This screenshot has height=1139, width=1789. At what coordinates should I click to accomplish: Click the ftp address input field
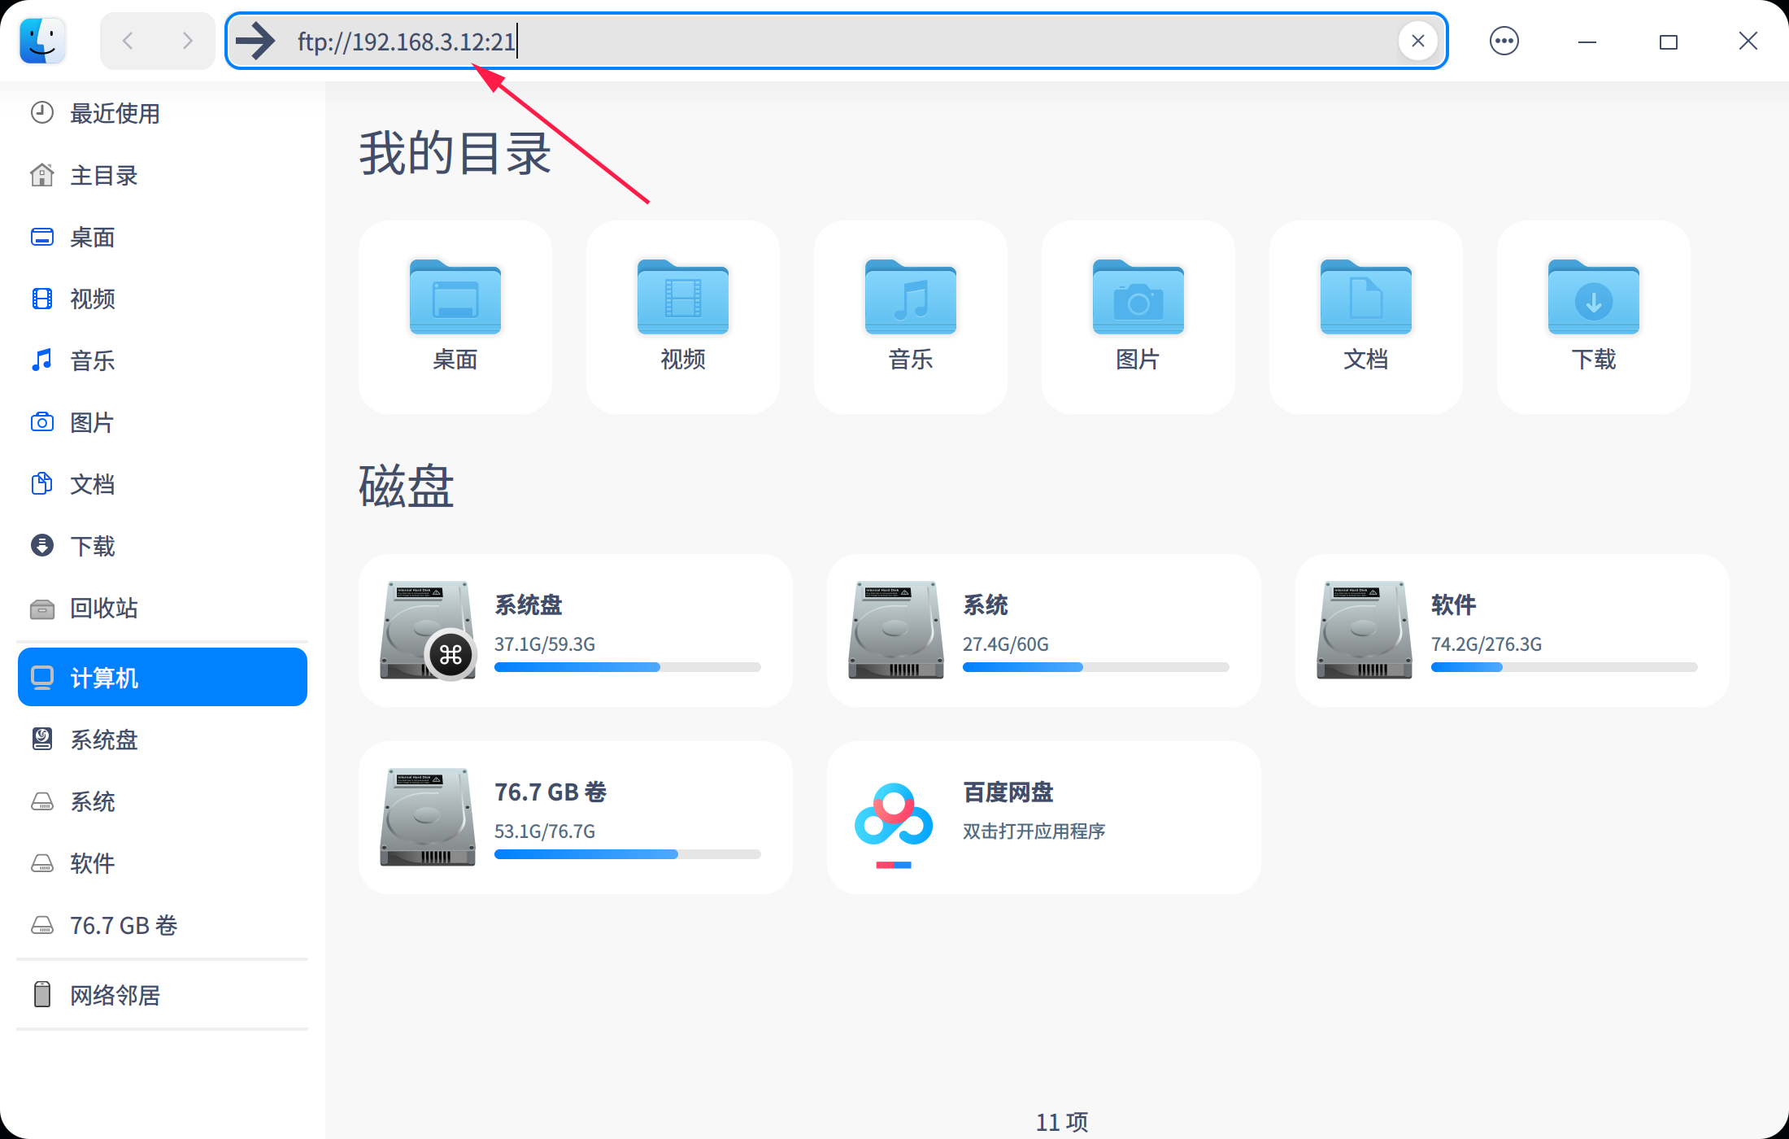point(813,41)
